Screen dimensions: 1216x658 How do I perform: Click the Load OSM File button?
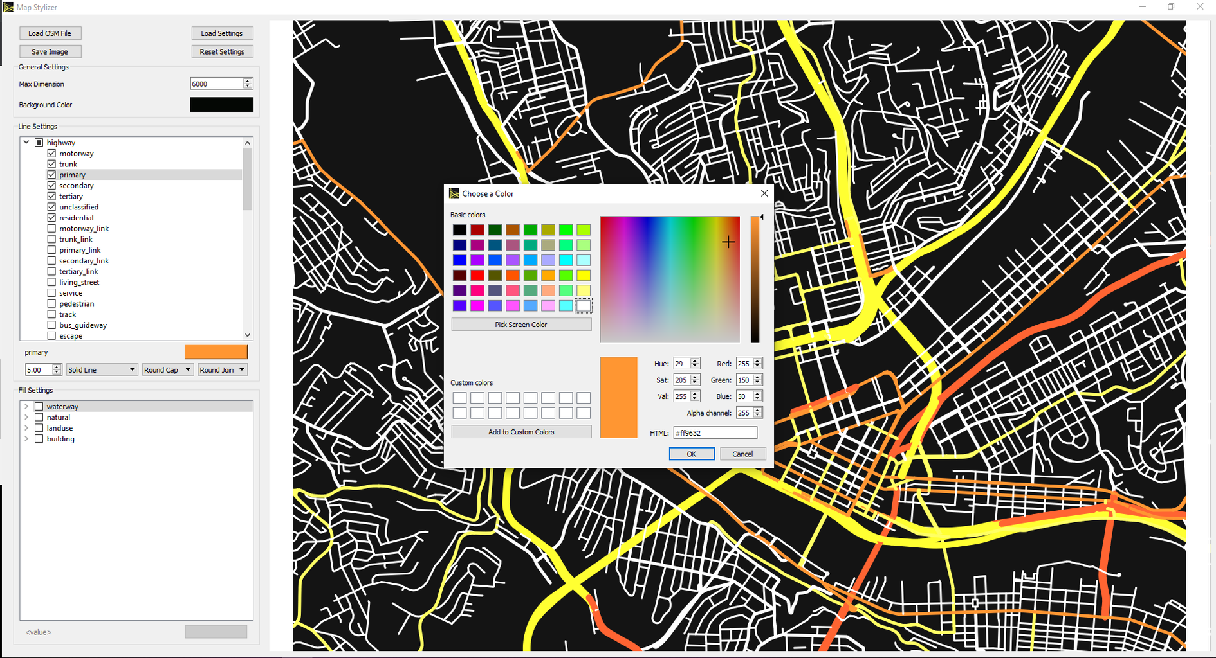click(50, 33)
